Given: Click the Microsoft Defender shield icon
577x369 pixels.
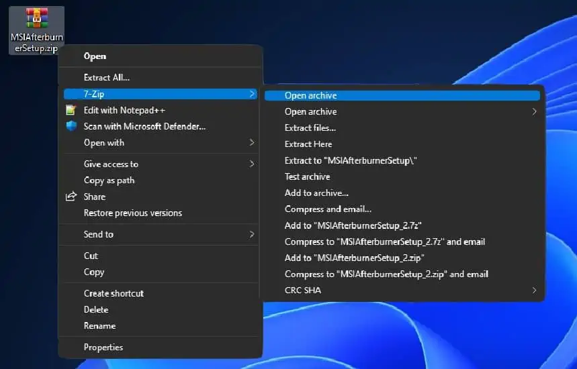Looking at the screenshot, I should coord(71,126).
